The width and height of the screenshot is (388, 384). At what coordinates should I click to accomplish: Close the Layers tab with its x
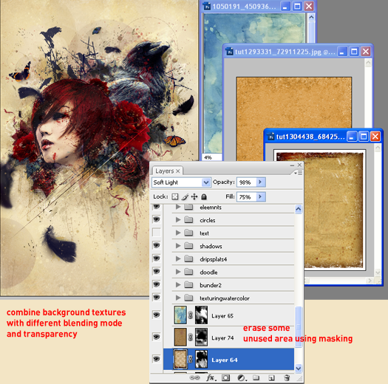(177, 171)
